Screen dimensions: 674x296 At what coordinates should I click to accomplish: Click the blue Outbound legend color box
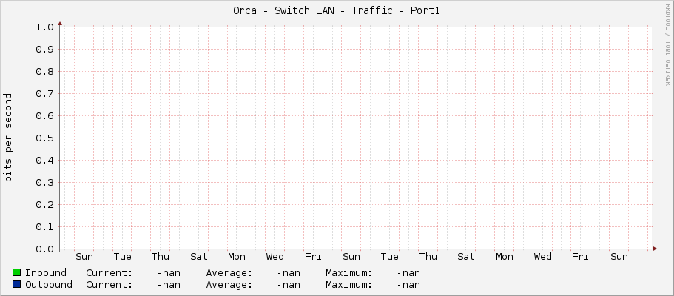coord(17,284)
